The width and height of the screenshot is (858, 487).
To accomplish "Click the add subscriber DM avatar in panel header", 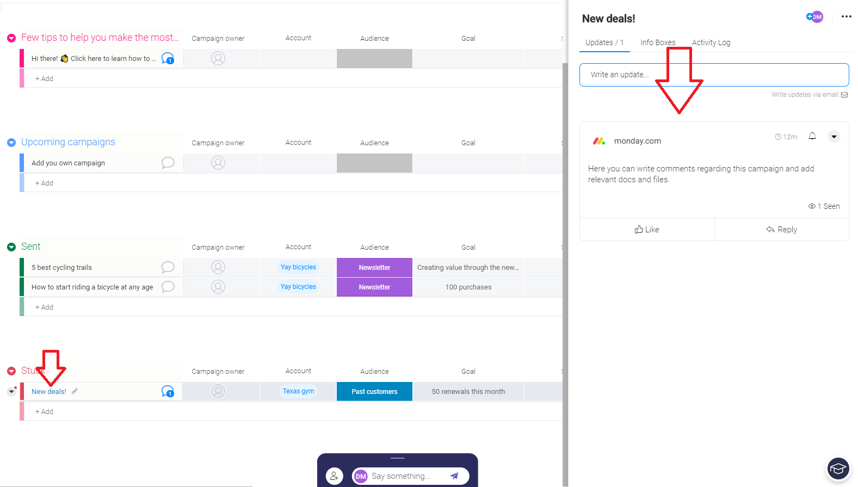I will [x=815, y=17].
